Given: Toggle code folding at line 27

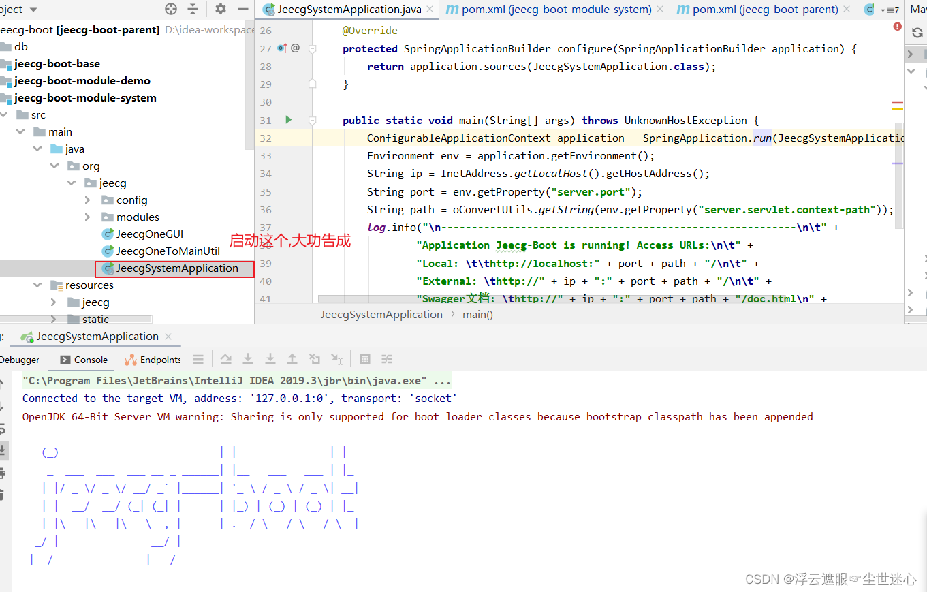Looking at the screenshot, I should [313, 48].
